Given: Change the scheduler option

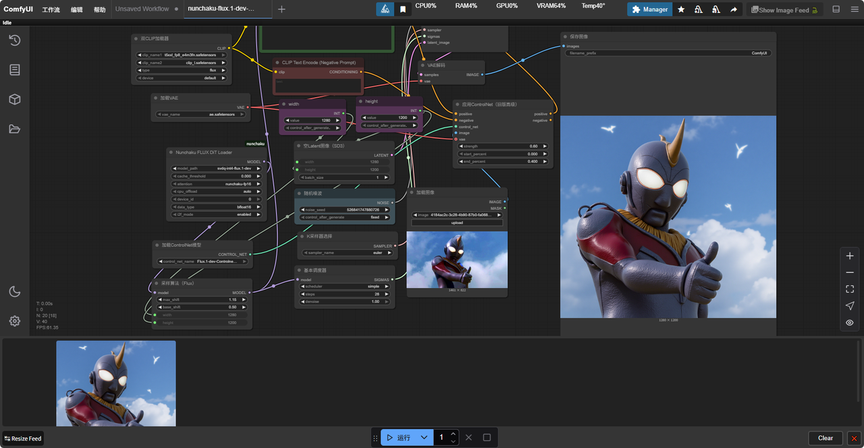Looking at the screenshot, I should pos(344,287).
